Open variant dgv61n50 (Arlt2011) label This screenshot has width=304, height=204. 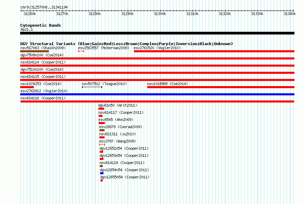(x=118, y=105)
